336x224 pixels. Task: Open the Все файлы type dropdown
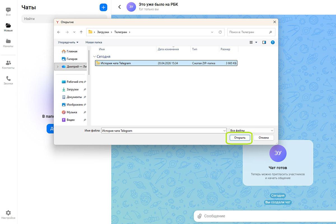(252, 130)
